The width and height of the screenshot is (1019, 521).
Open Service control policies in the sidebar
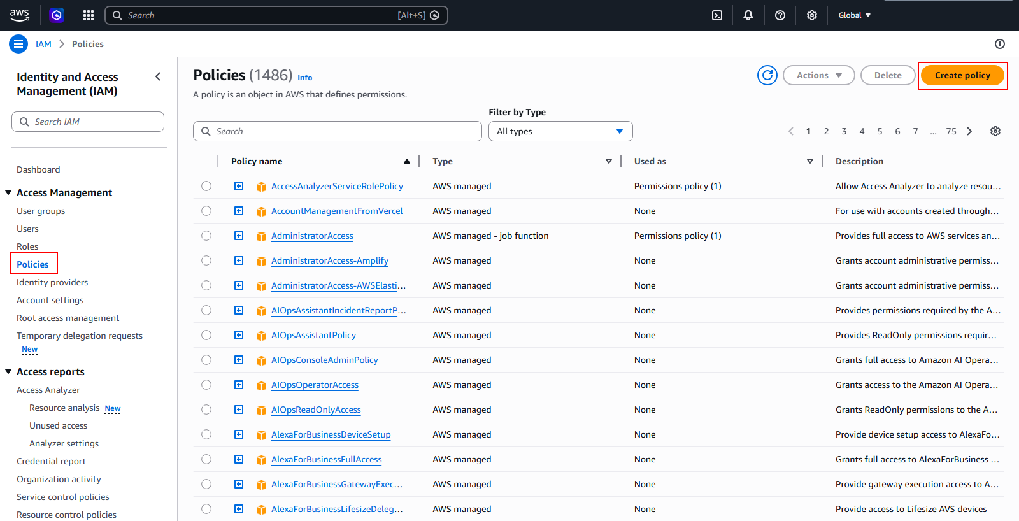(x=63, y=497)
